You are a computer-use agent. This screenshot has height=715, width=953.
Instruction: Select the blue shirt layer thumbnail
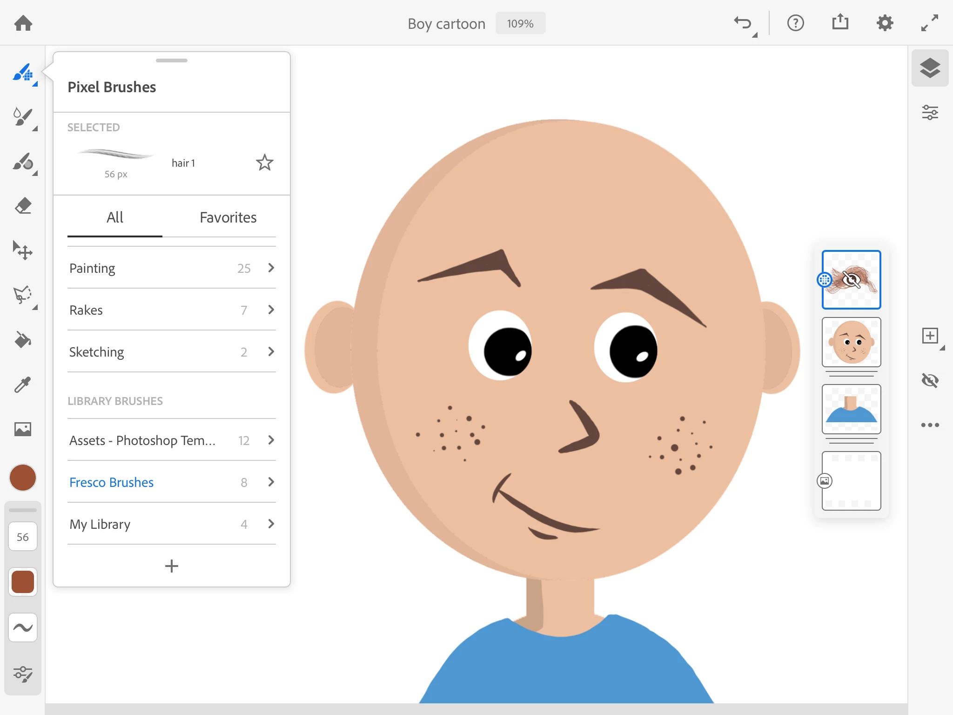851,409
